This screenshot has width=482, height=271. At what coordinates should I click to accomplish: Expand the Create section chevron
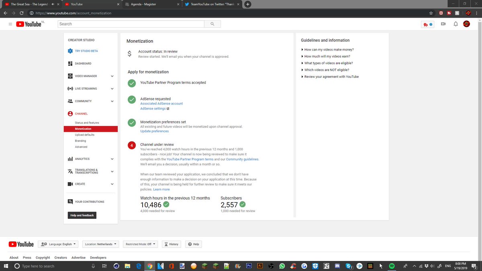pos(112,184)
